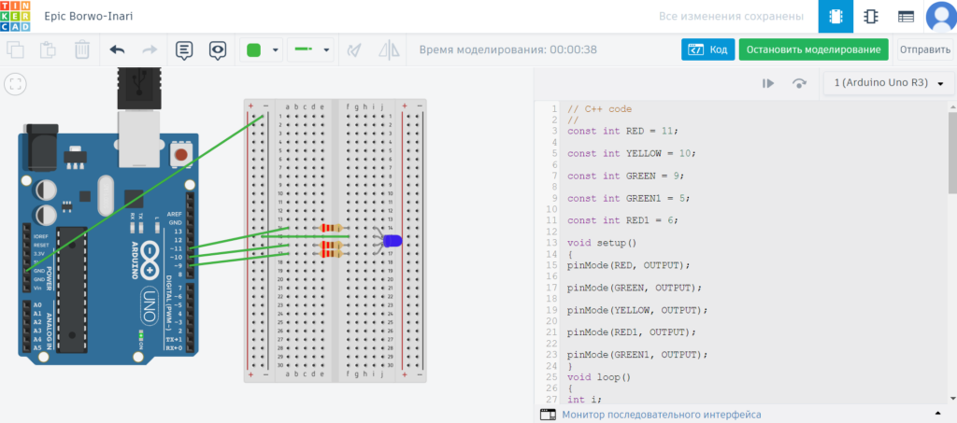
Task: Click the '// C++ code' comment line
Action: click(x=599, y=109)
